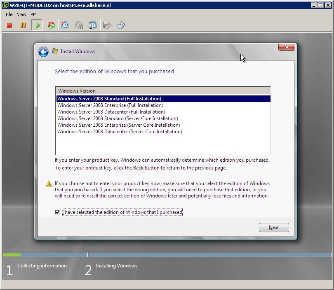Image resolution: width=334 pixels, height=290 pixels.
Task: Open the Snapshot Manager icon
Action: point(93,25)
